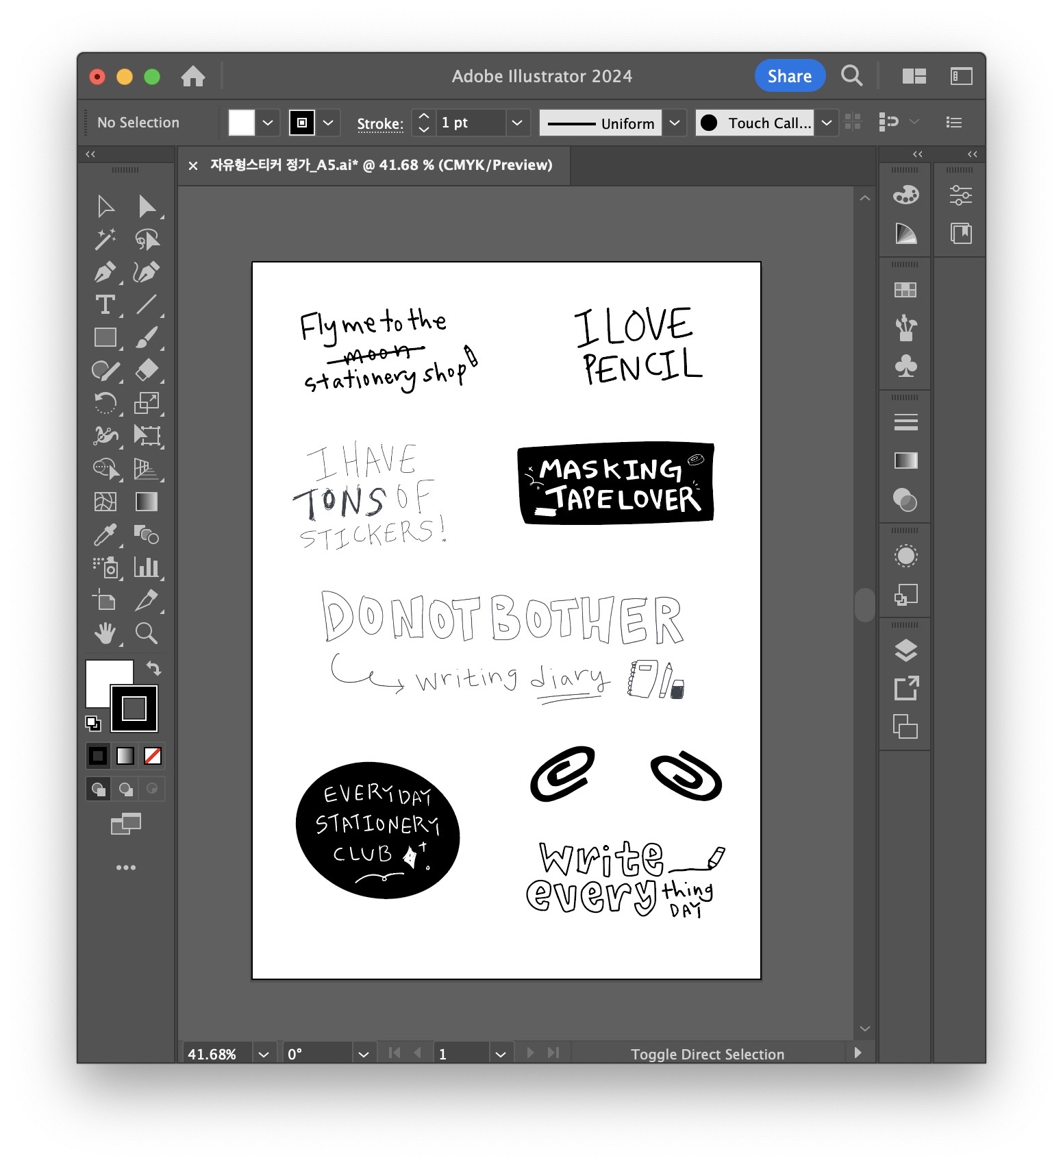Select the Pen tool
1063x1165 pixels.
pos(104,272)
